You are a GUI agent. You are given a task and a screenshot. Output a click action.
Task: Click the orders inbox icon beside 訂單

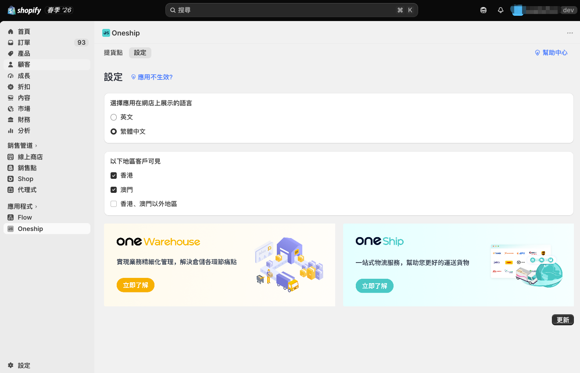[x=11, y=43]
